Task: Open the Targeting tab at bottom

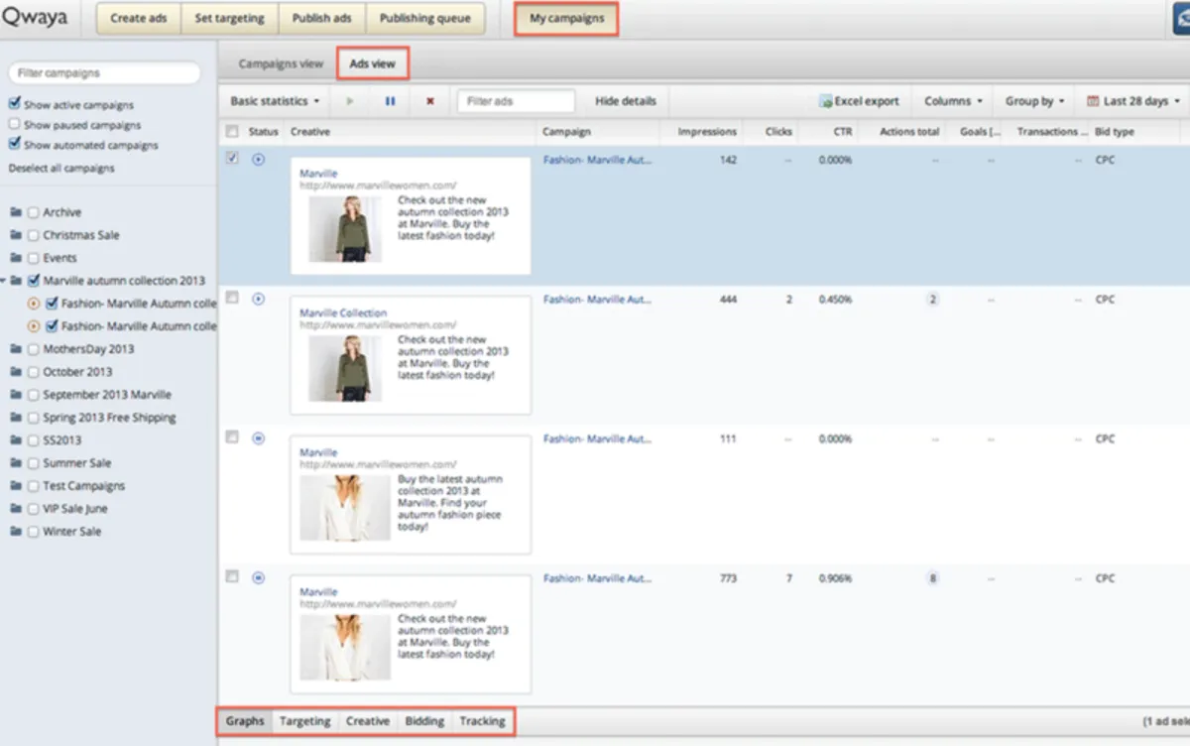Action: pos(304,721)
